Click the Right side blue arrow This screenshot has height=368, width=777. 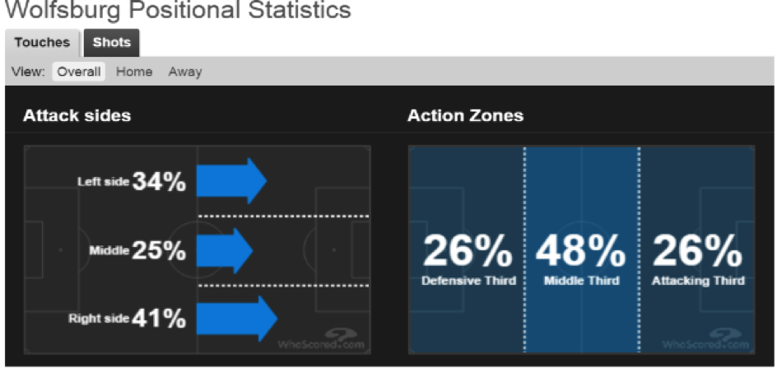[x=237, y=319]
